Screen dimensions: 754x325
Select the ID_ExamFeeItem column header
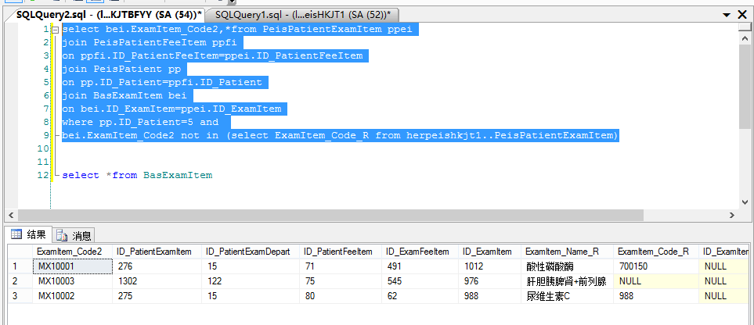[420, 252]
